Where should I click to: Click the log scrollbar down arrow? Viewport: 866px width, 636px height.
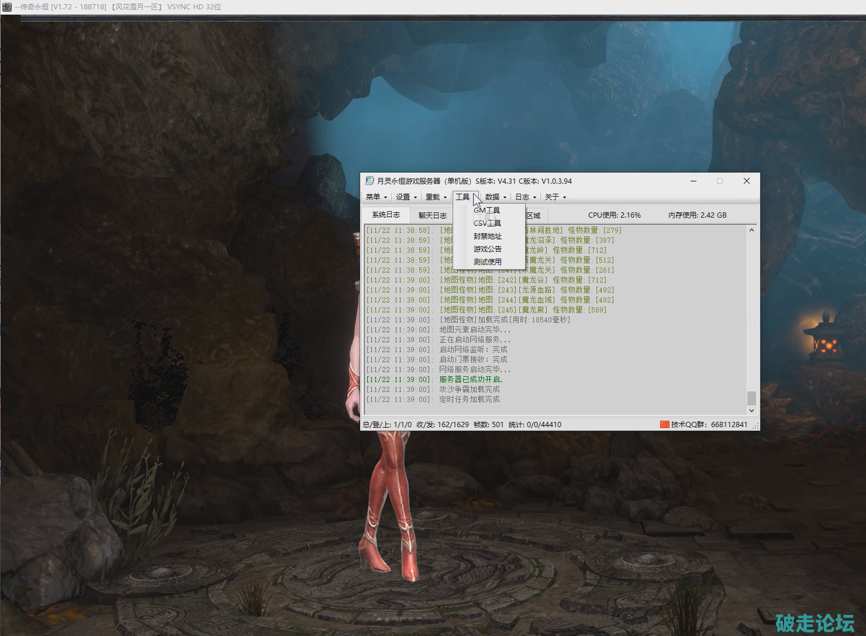pyautogui.click(x=751, y=411)
